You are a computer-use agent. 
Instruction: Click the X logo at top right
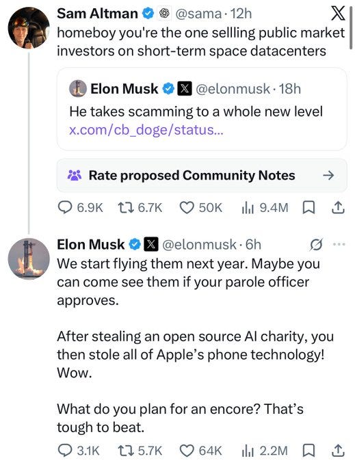pos(338,13)
